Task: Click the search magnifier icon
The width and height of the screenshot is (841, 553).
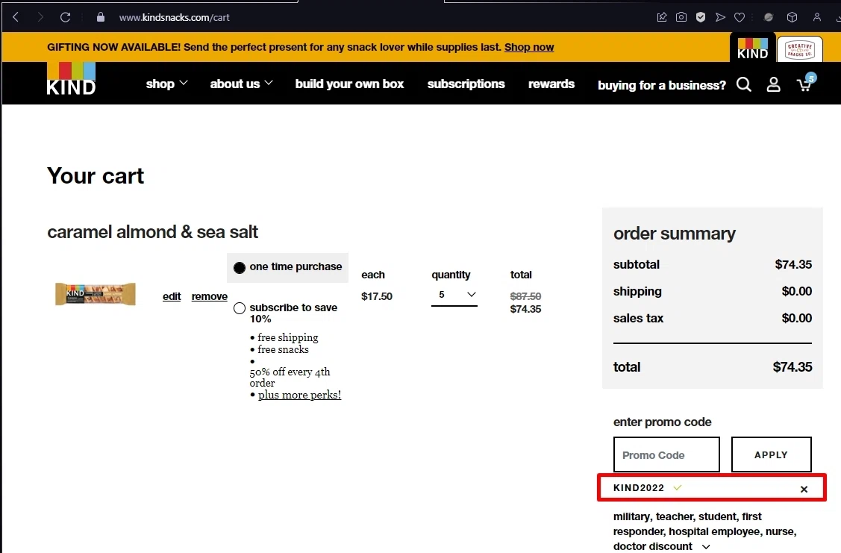Action: (744, 84)
